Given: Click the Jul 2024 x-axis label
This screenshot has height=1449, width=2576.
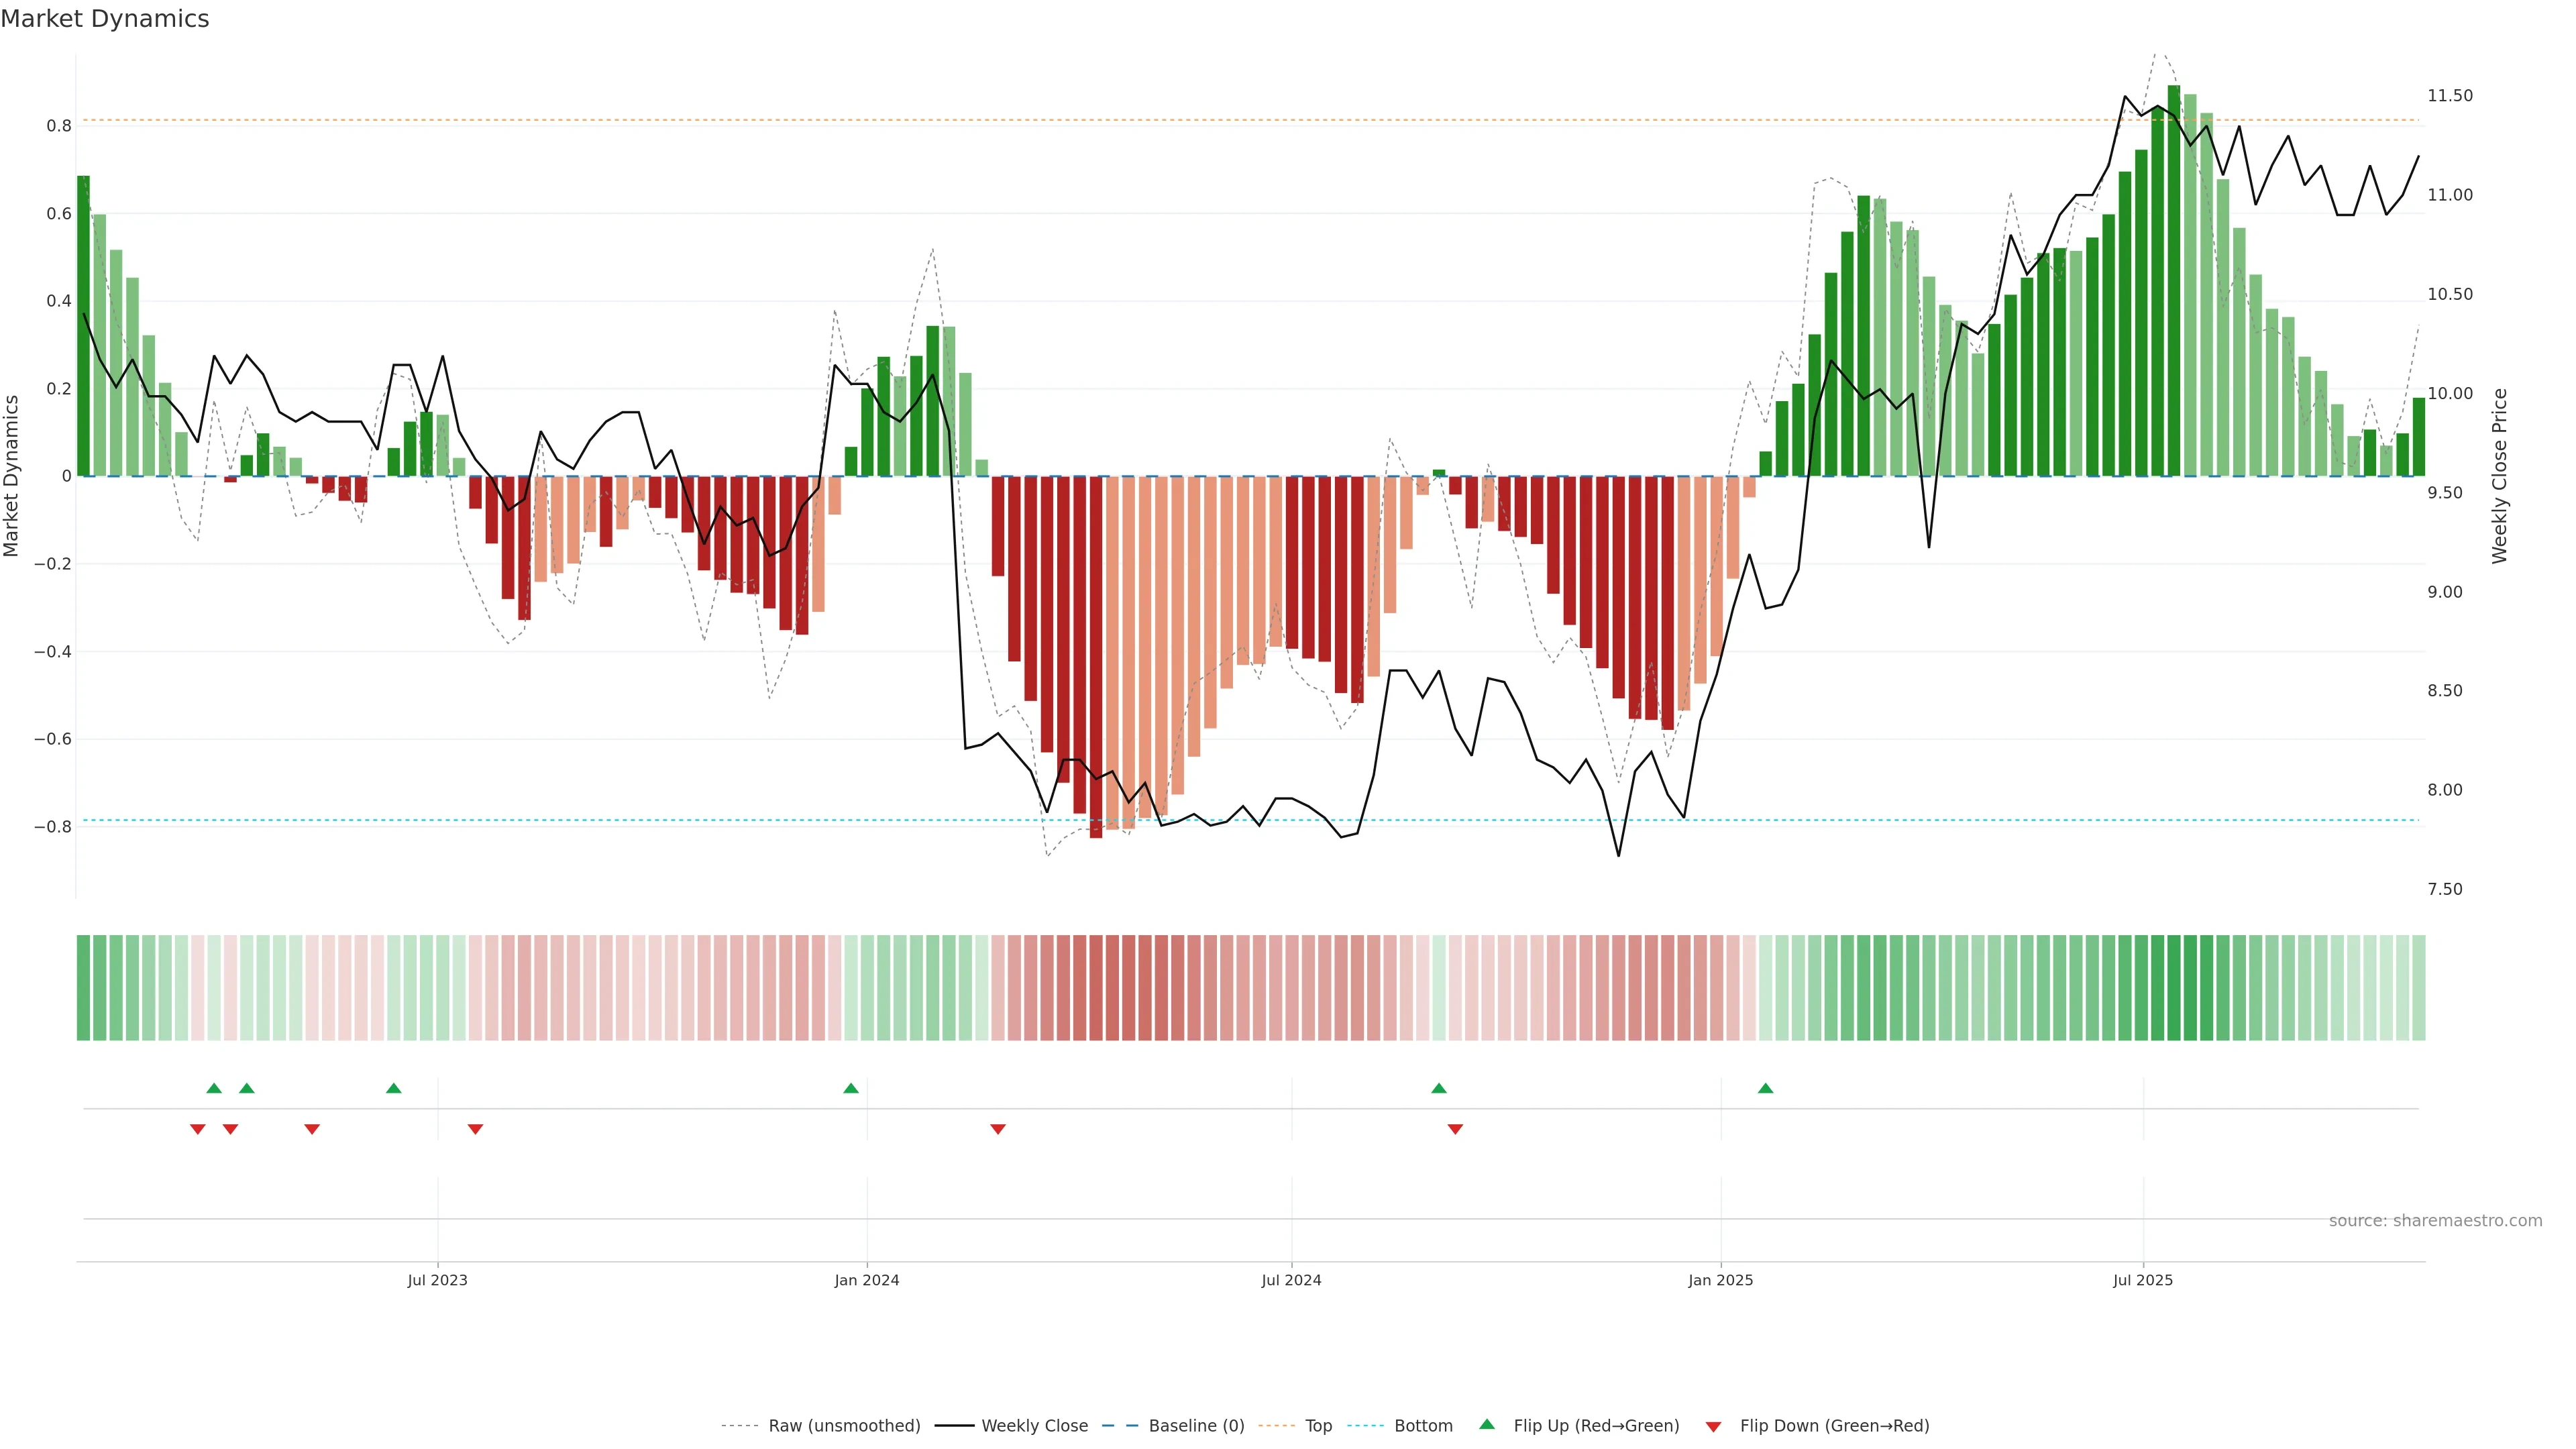Looking at the screenshot, I should point(1291,1280).
